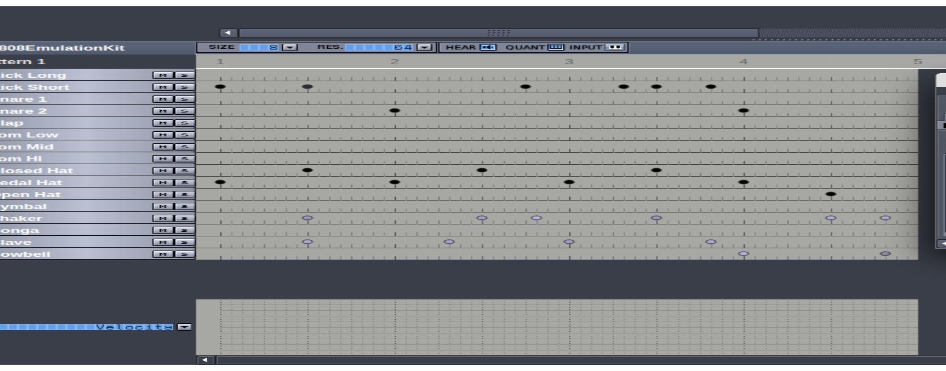Viewport: 946px width, 371px height.
Task: Select the Closed Hat instrument name
Action: [x=36, y=170]
